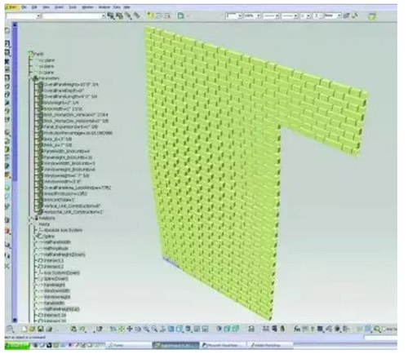Viewport: 408px width, 354px height.
Task: Click the yellow shield icon at top right
Action: [x=372, y=16]
